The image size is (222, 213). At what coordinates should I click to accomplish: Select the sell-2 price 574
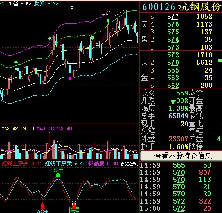pos(173,40)
